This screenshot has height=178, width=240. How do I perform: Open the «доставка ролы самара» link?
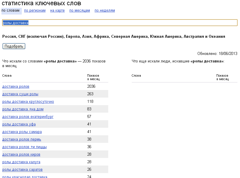(22, 132)
